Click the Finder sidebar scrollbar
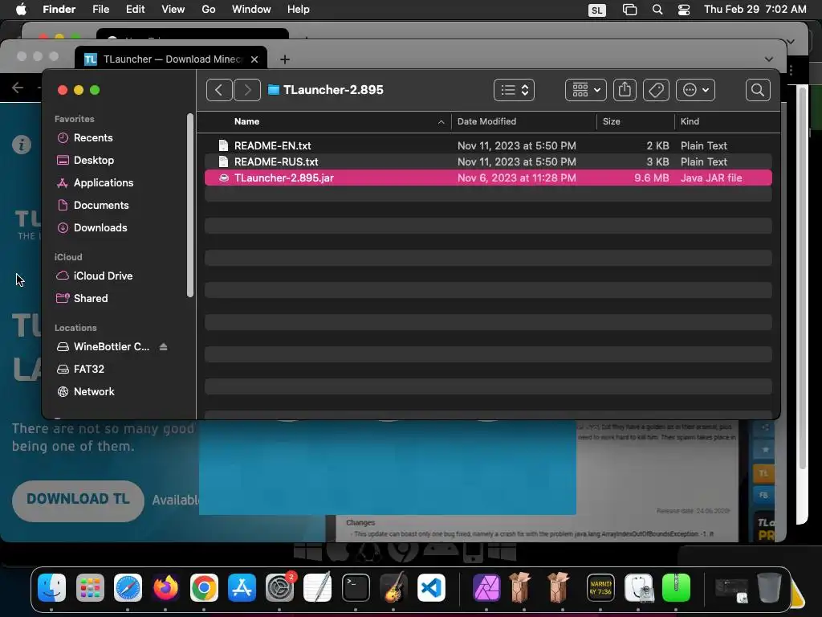The height and width of the screenshot is (617, 822). tap(189, 205)
